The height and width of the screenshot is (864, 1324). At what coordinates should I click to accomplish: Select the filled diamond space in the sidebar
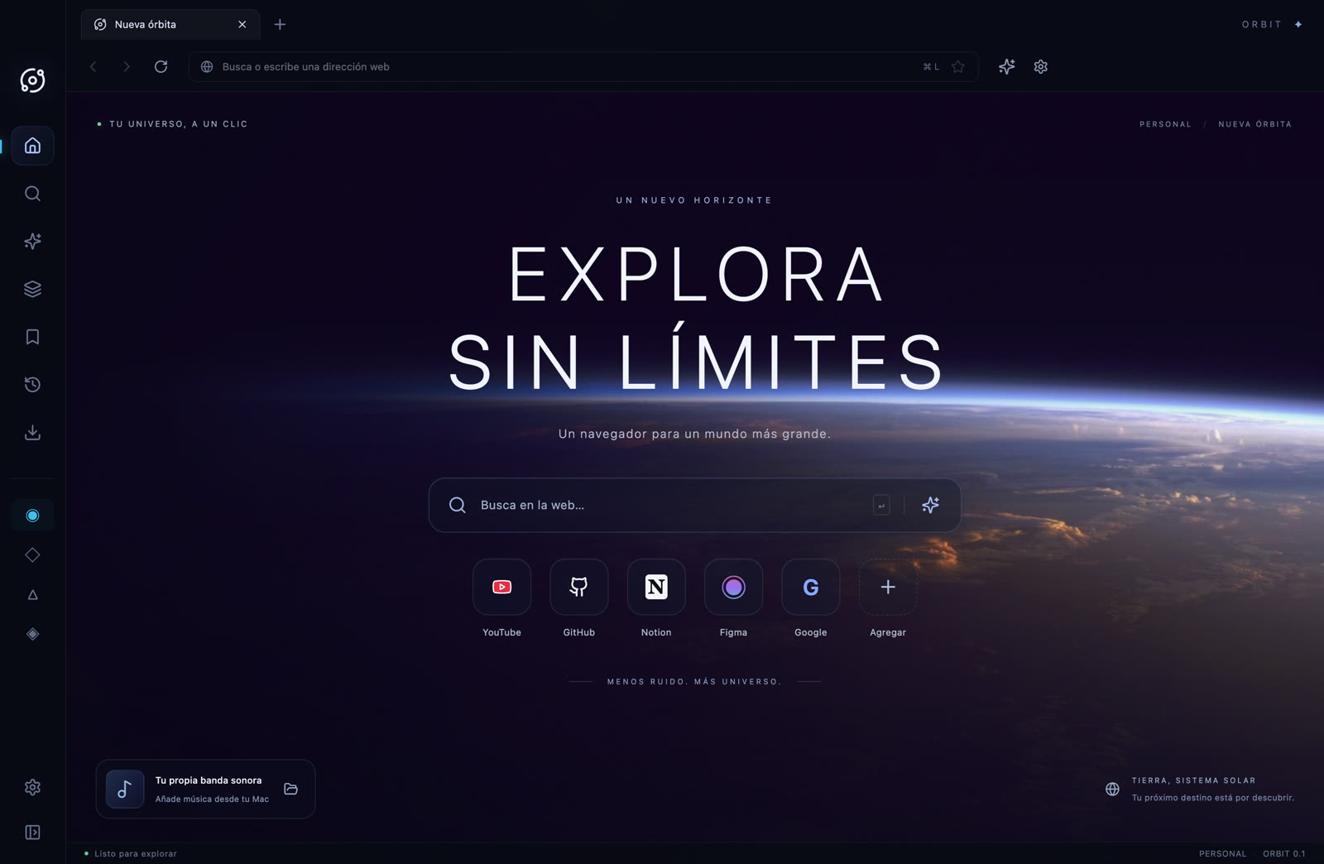coord(32,634)
